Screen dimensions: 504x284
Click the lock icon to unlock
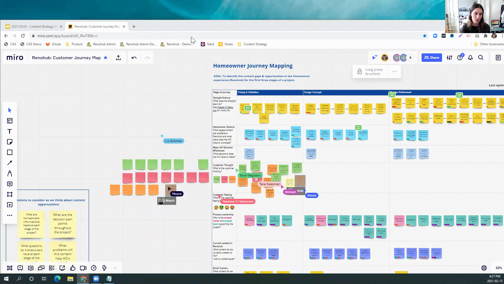point(360,72)
